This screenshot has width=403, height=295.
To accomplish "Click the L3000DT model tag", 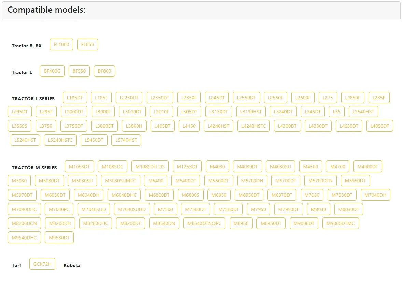I will point(74,112).
